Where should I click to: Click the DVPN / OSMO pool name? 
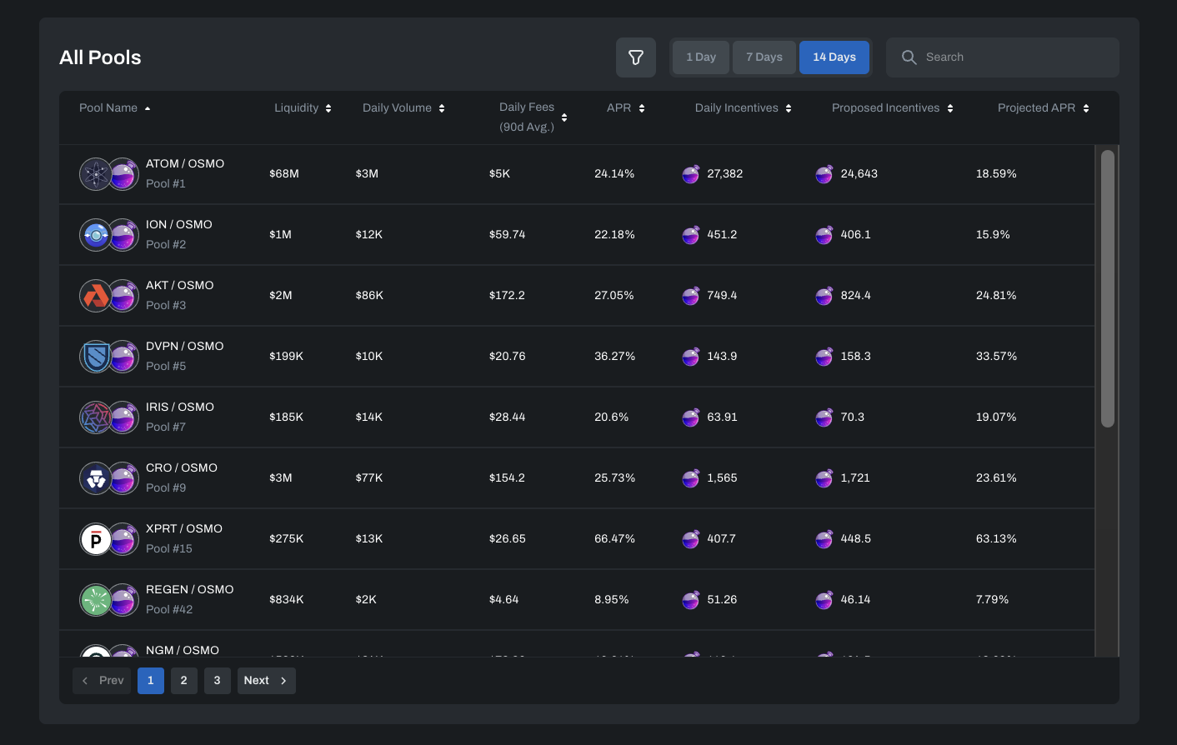(x=185, y=347)
